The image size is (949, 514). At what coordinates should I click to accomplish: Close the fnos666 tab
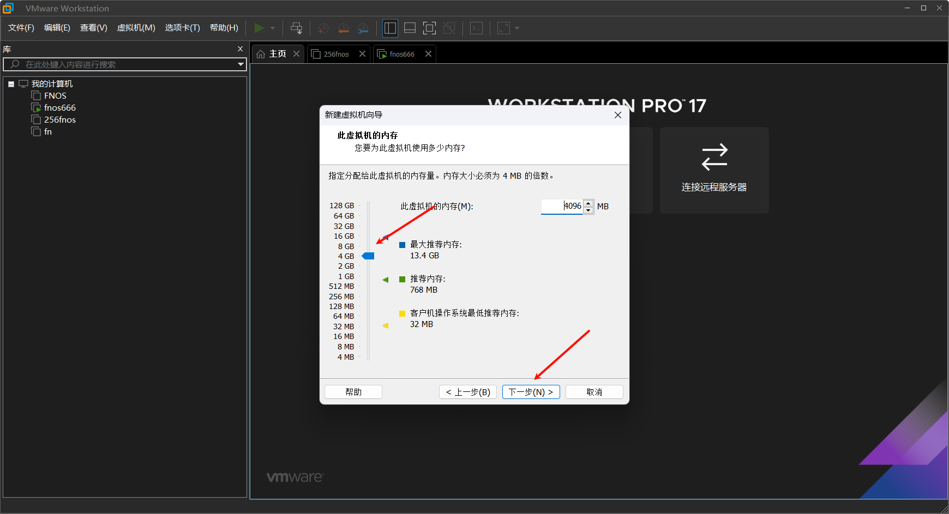(x=428, y=54)
